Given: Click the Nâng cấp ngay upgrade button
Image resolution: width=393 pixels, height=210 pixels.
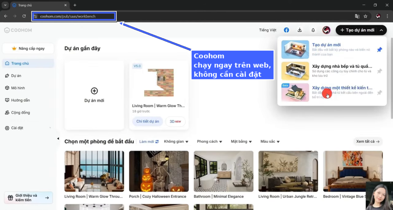Looking at the screenshot, I should coord(28,48).
